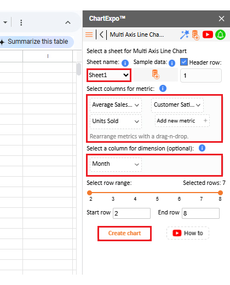Open the YouTube video icon in header

pos(208,34)
